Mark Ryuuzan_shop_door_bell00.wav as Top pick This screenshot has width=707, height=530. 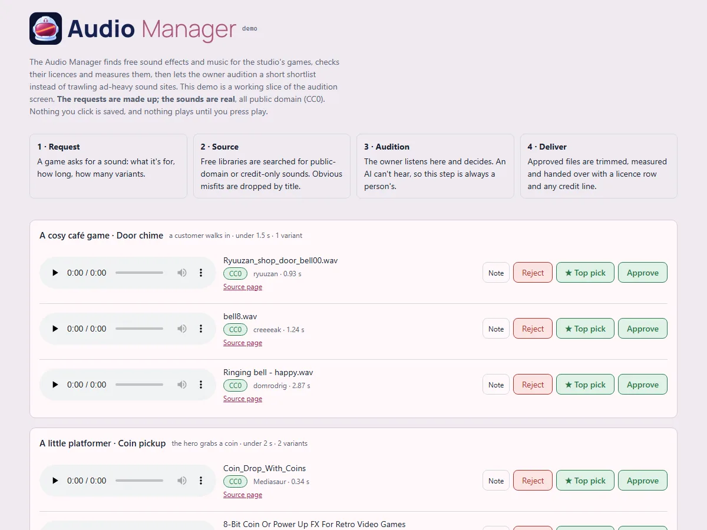[x=585, y=273]
